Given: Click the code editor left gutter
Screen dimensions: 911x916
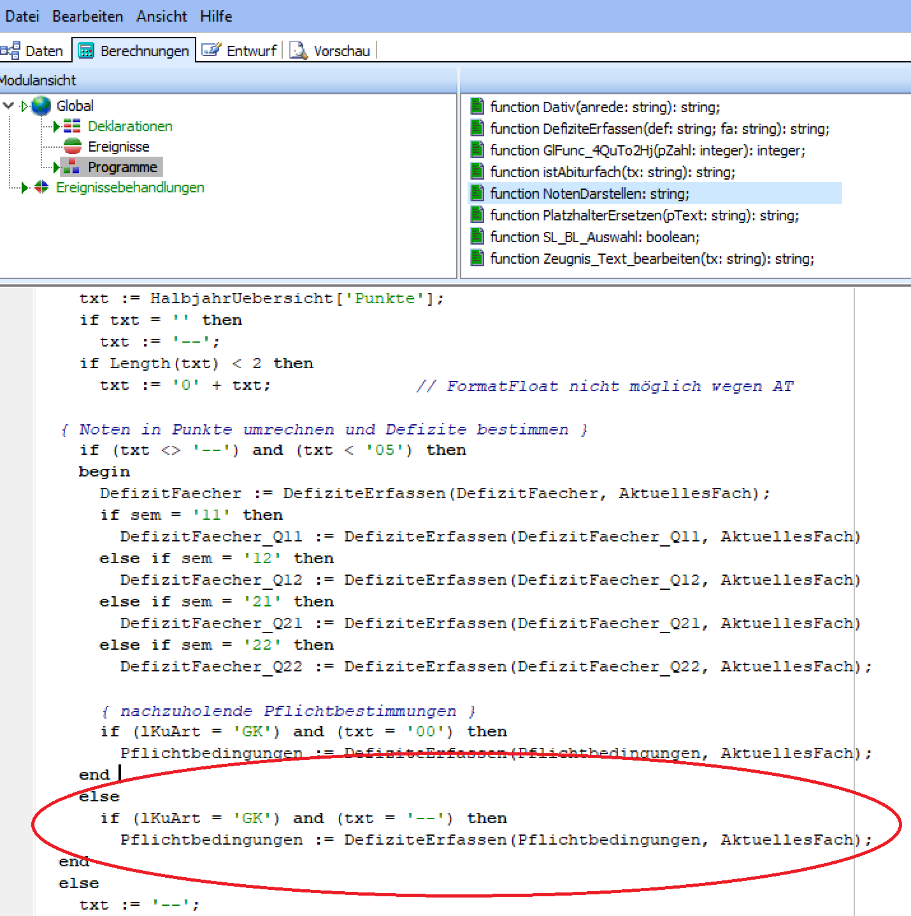Looking at the screenshot, I should (16, 601).
